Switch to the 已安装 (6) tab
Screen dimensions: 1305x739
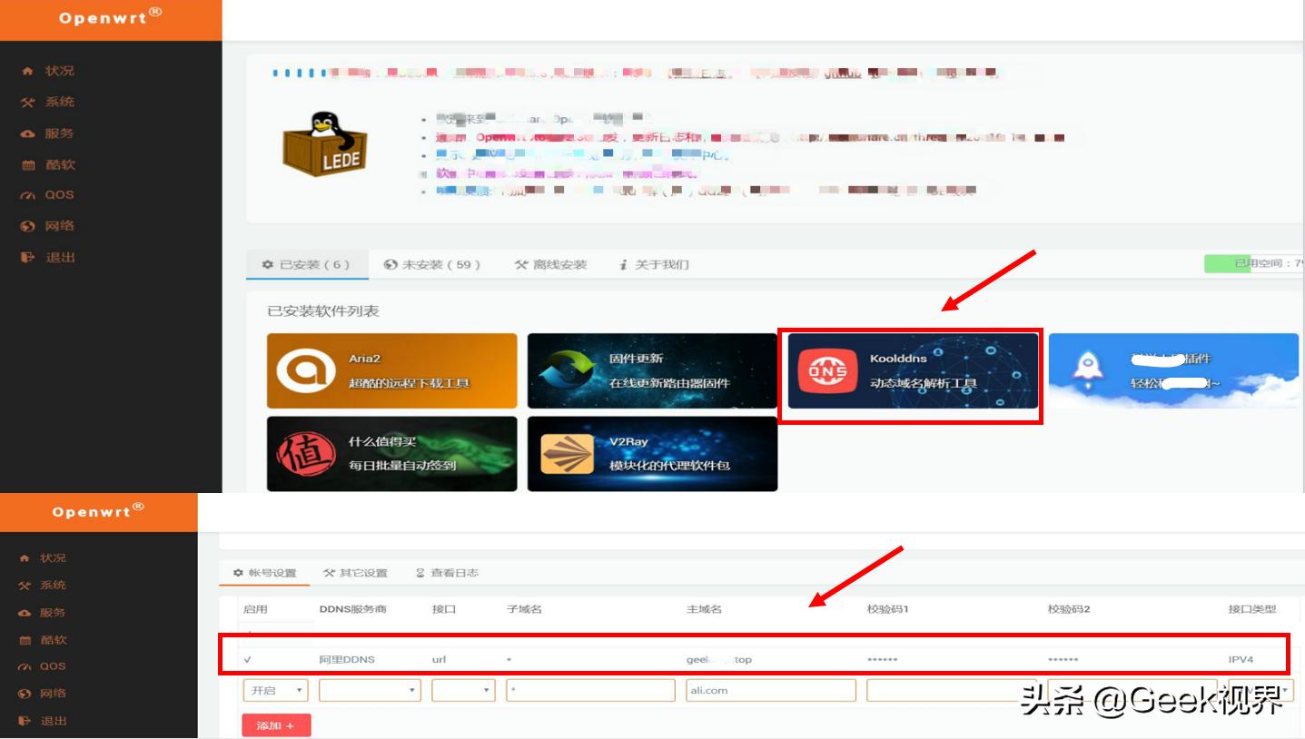click(306, 265)
